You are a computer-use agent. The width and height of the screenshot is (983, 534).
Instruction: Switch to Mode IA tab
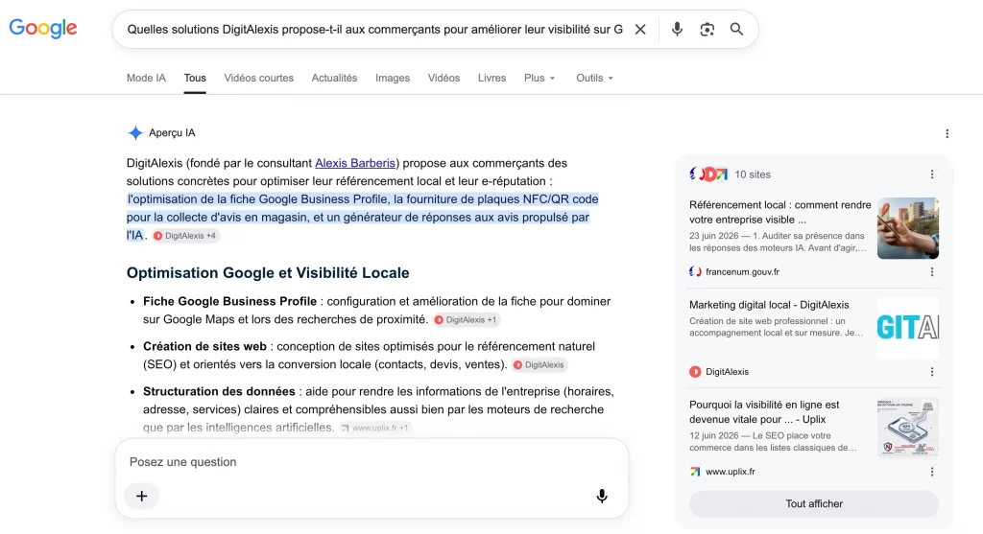click(x=146, y=79)
